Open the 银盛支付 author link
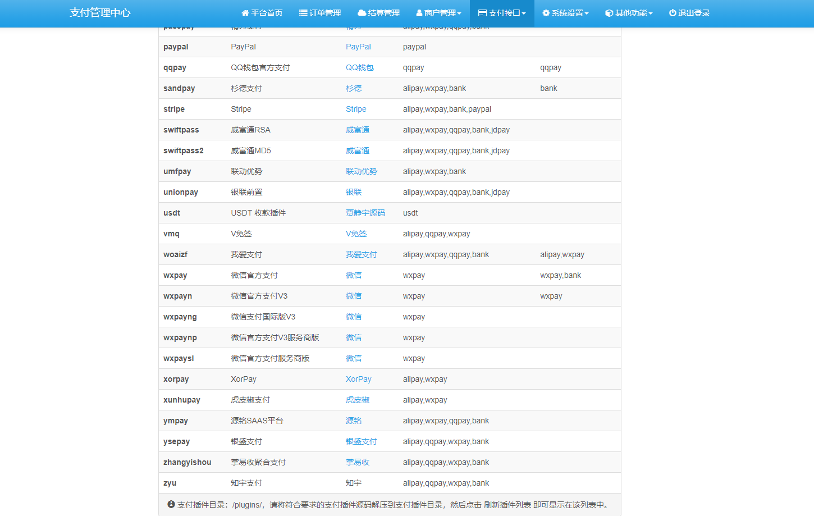 [x=362, y=441]
